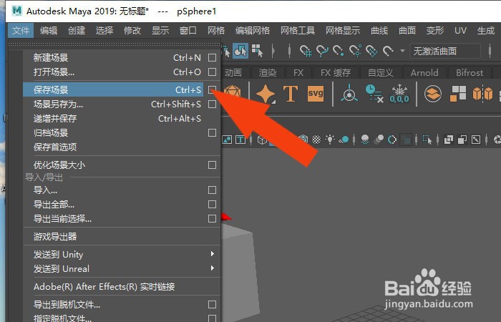Click the center pivot shelf icon

pos(349,93)
